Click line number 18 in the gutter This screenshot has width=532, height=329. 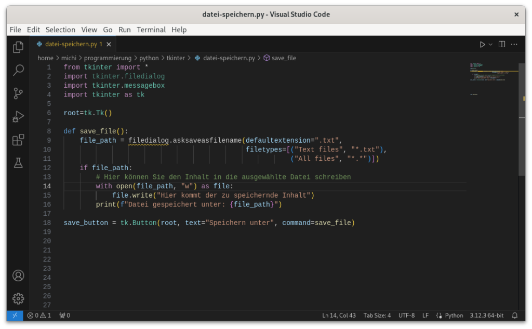(x=47, y=223)
